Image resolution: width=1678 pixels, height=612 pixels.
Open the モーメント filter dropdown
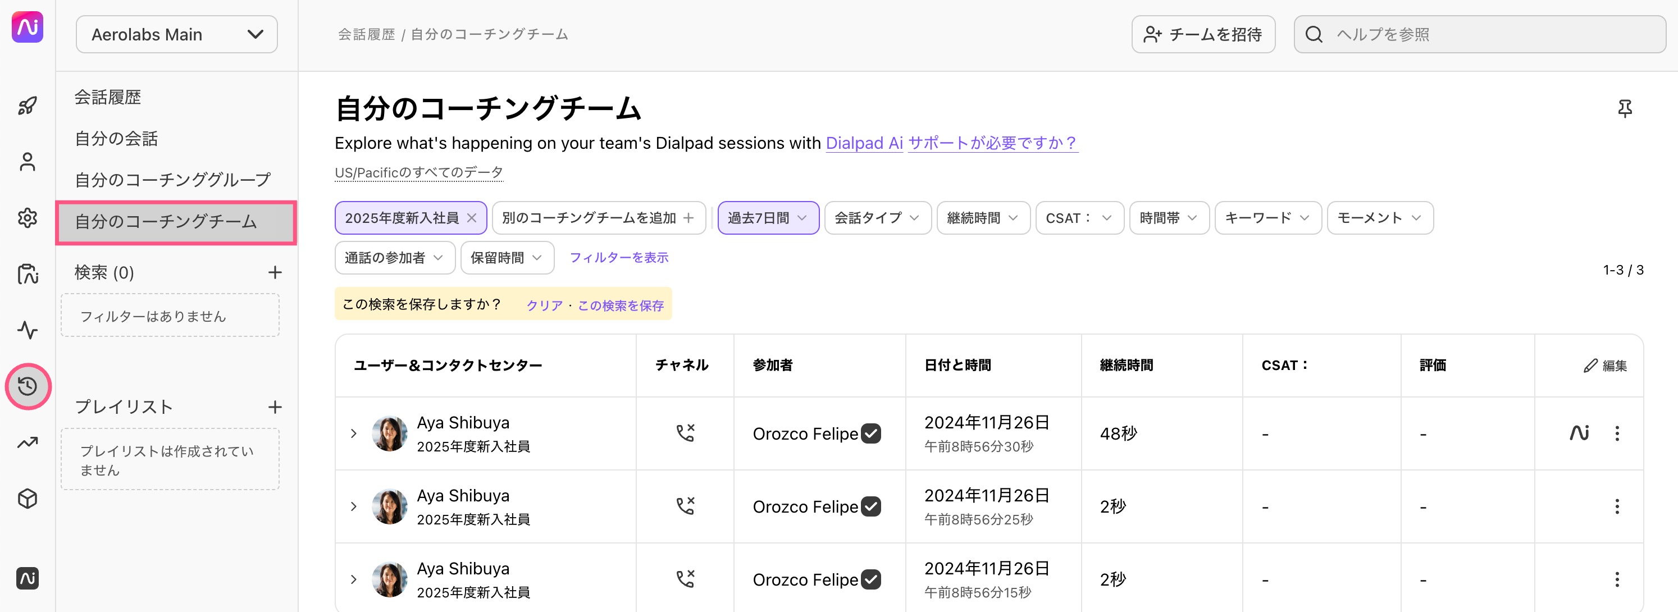[x=1380, y=218]
